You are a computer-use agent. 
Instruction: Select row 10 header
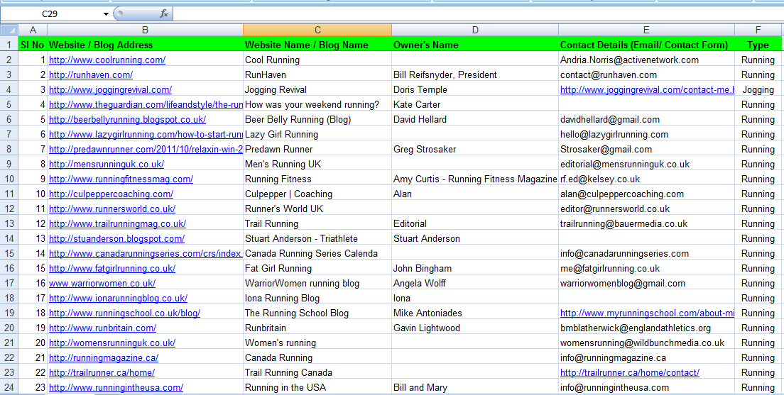[x=9, y=179]
